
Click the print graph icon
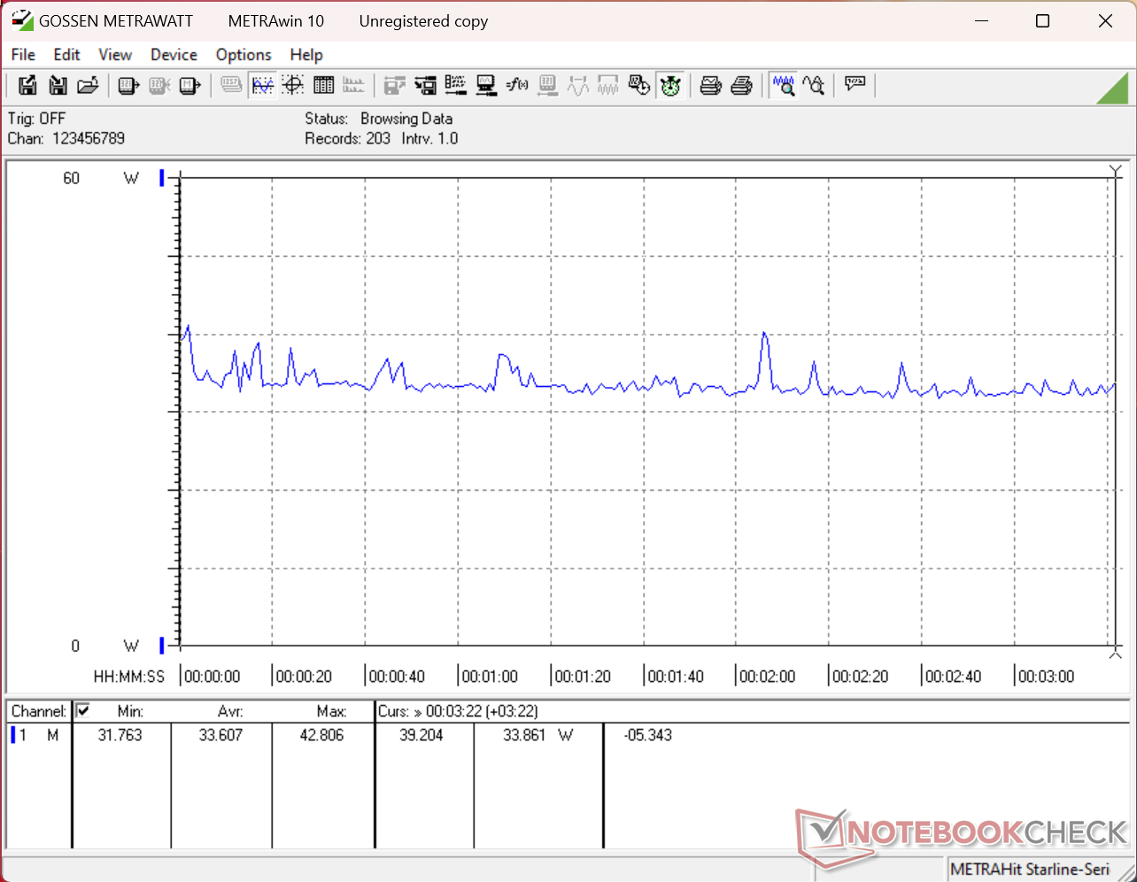coord(711,86)
